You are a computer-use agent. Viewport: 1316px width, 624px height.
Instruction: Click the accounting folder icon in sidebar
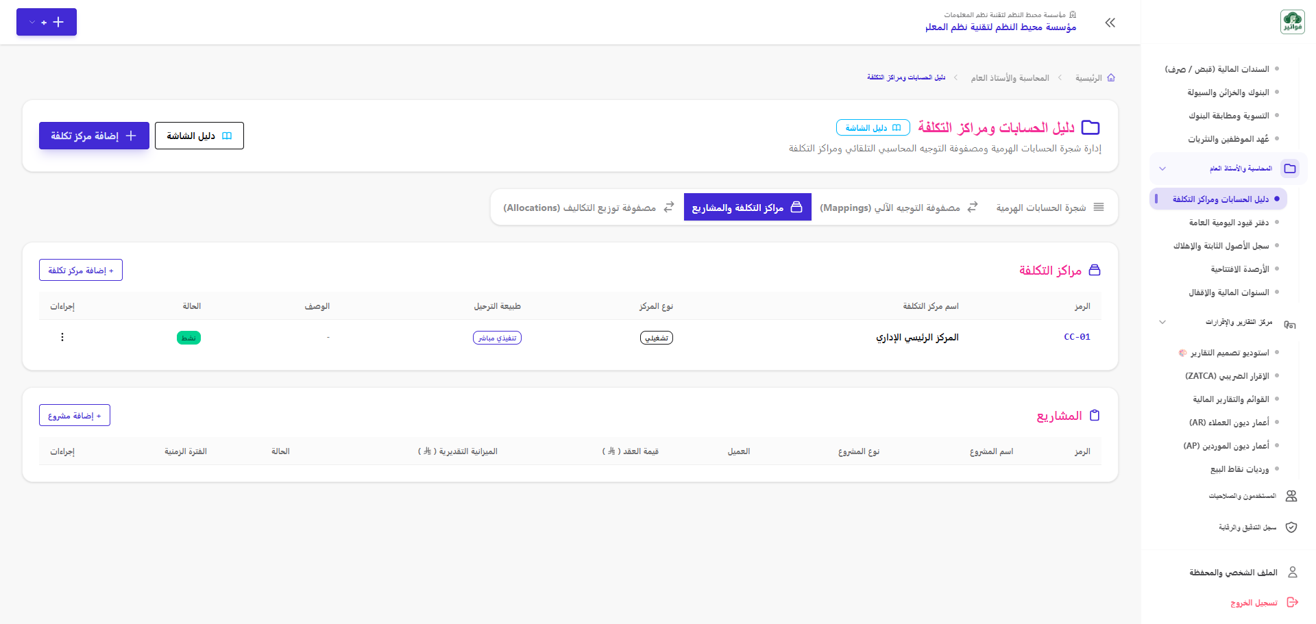coord(1290,169)
